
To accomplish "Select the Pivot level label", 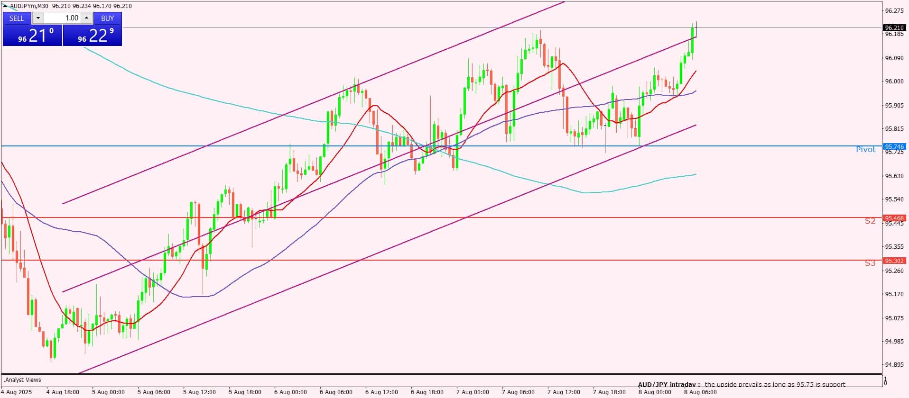I will click(865, 149).
